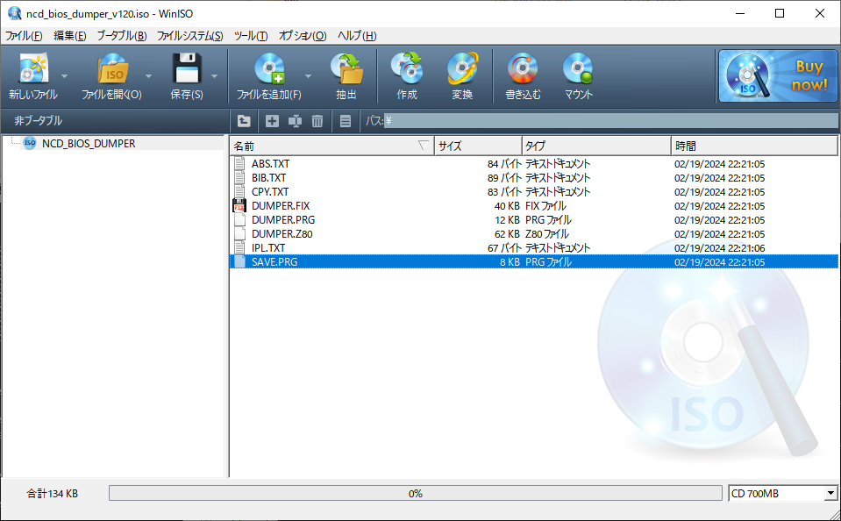
Task: Open the ファイルシステム(S) menu
Action: [x=190, y=36]
